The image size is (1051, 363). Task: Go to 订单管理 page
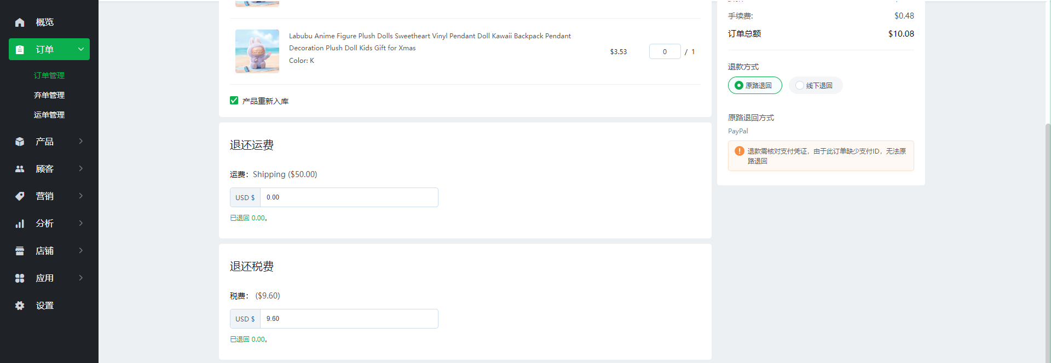click(49, 75)
